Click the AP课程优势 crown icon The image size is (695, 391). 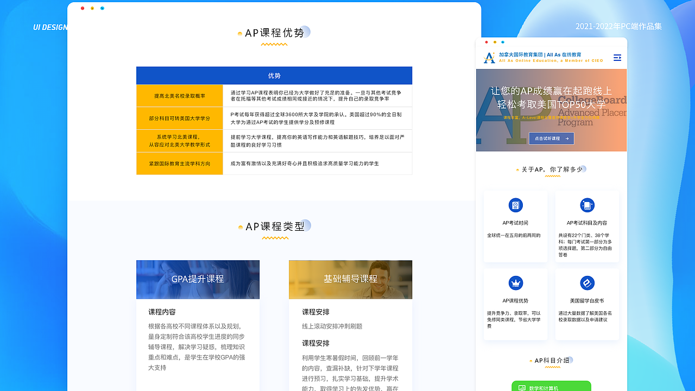click(x=515, y=283)
